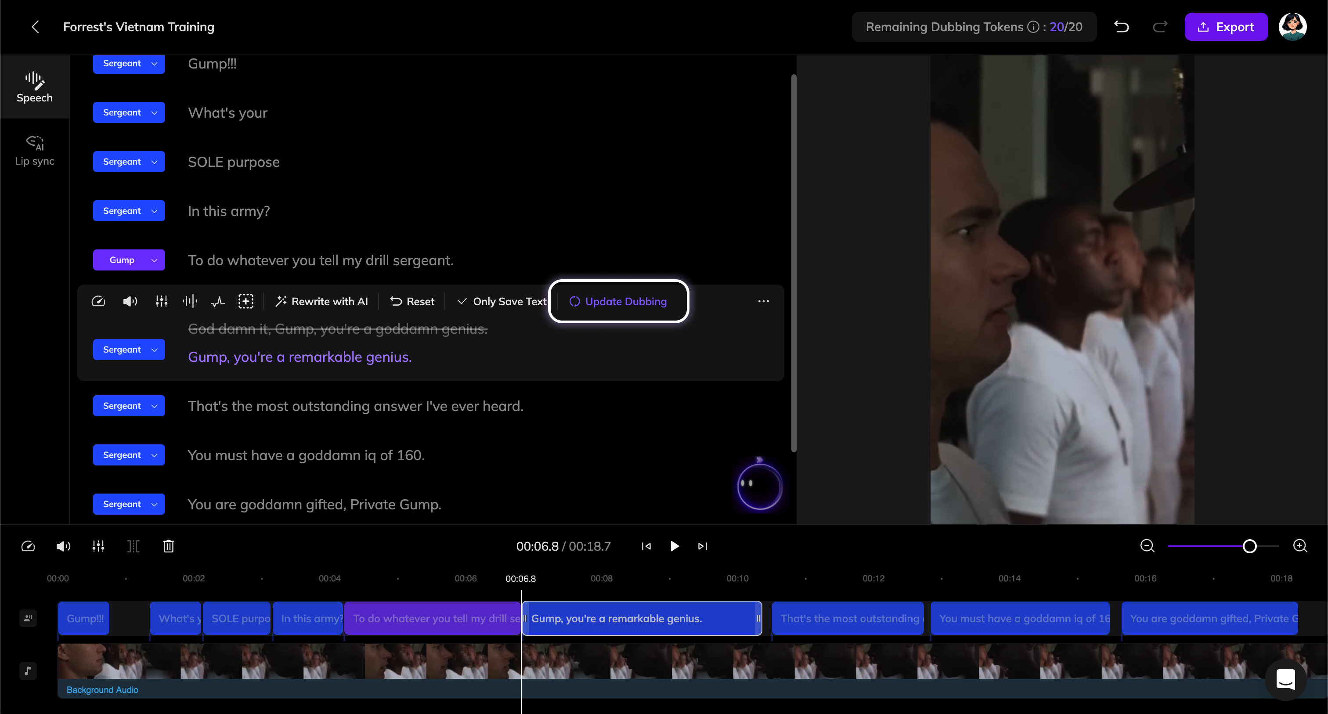This screenshot has height=714, width=1328.
Task: Open speaker dropdown for 'iq of 160' line
Action: tap(129, 454)
